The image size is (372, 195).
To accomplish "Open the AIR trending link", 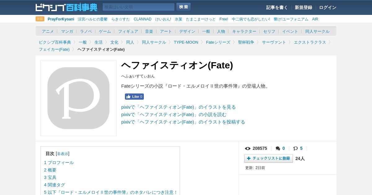I will (x=315, y=19).
